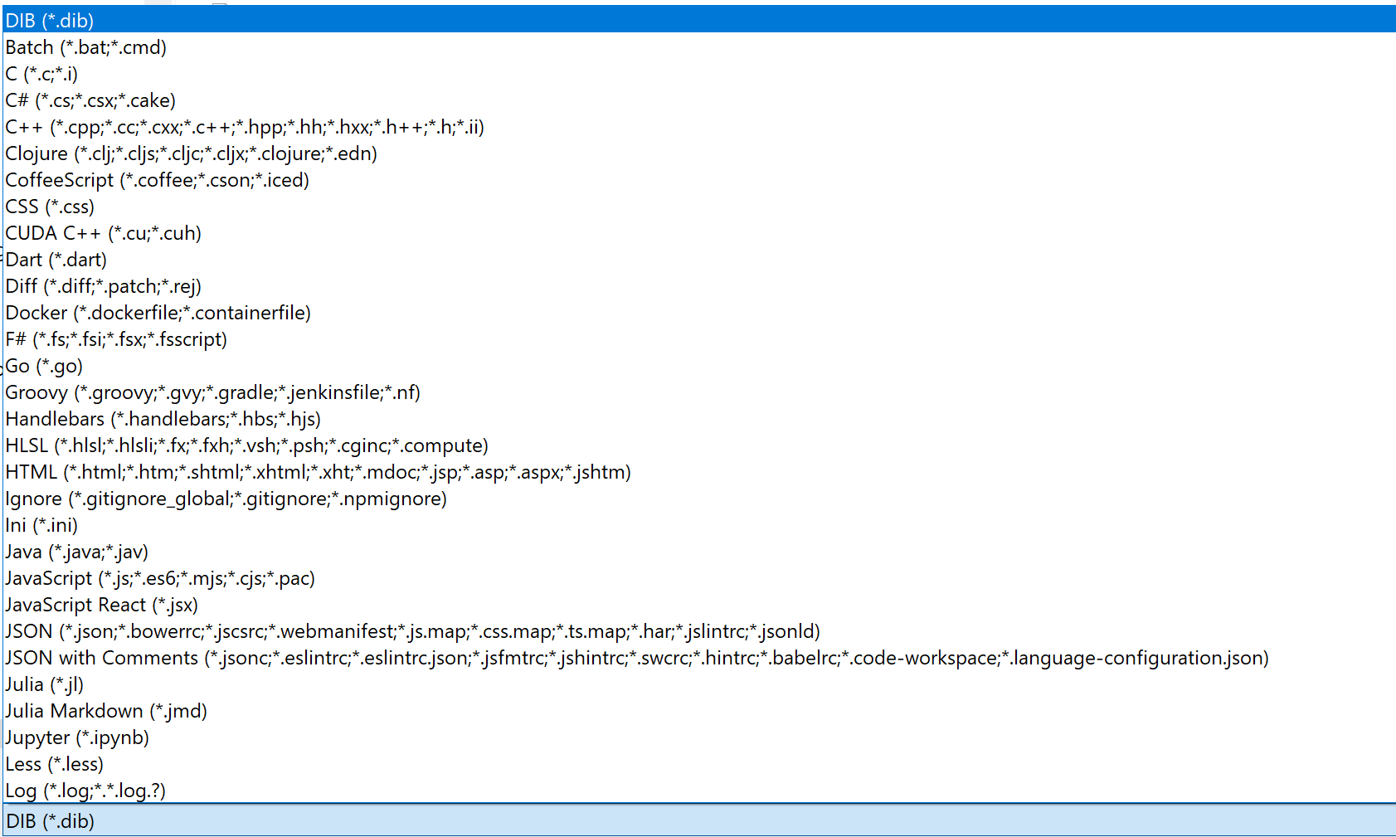This screenshot has height=837, width=1396.
Task: Select Java (*.java;*.jav)
Action: tap(699, 552)
